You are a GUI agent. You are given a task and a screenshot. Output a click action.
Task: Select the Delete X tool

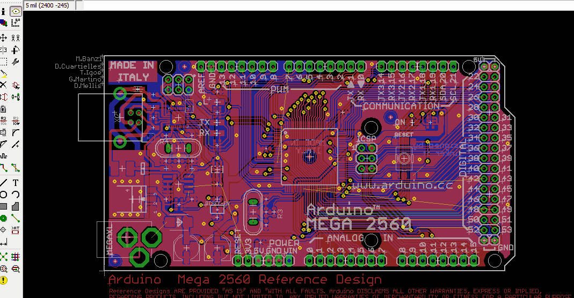3,85
